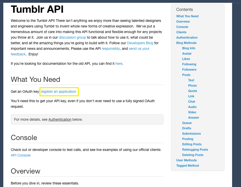This screenshot has height=187, width=241.
Task: Click the Tumblr API page title
Action: point(37,9)
